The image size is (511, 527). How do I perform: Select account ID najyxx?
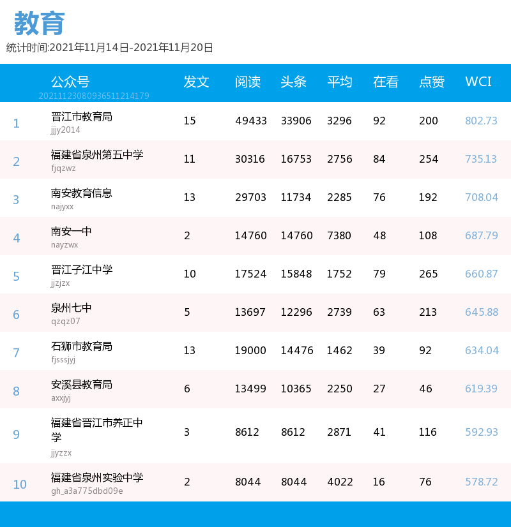tap(62, 207)
